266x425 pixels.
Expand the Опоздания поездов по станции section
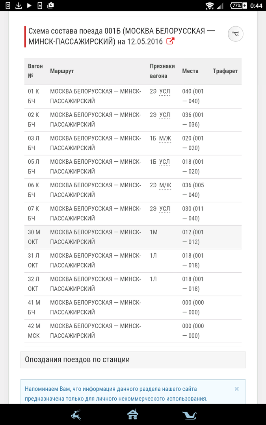[x=133, y=360]
